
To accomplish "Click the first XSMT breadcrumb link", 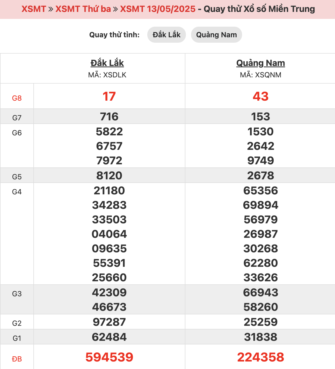I will point(34,9).
